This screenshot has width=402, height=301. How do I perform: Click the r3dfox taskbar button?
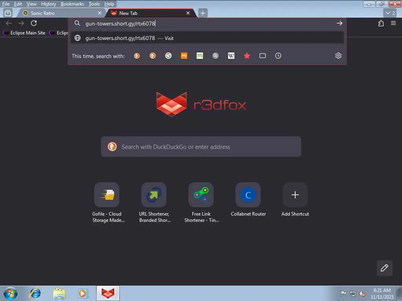click(x=108, y=293)
